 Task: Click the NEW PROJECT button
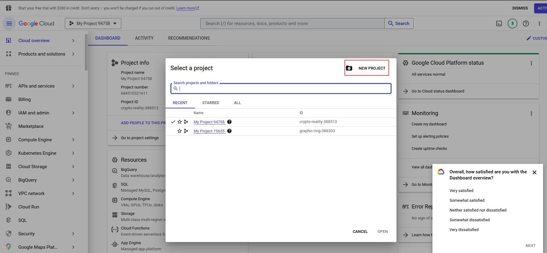click(x=367, y=68)
